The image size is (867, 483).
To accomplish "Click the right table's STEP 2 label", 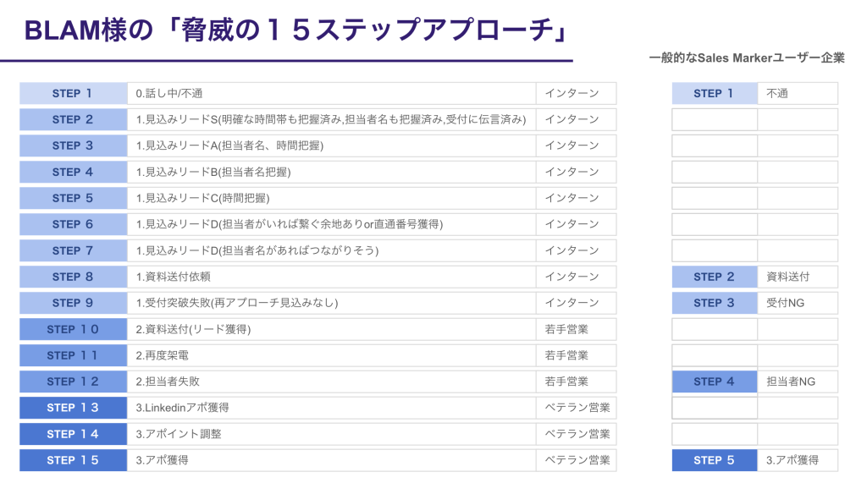I will click(x=714, y=277).
